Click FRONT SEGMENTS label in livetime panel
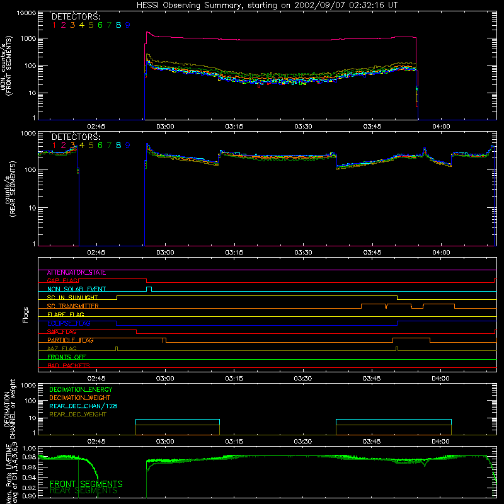 coord(86,484)
